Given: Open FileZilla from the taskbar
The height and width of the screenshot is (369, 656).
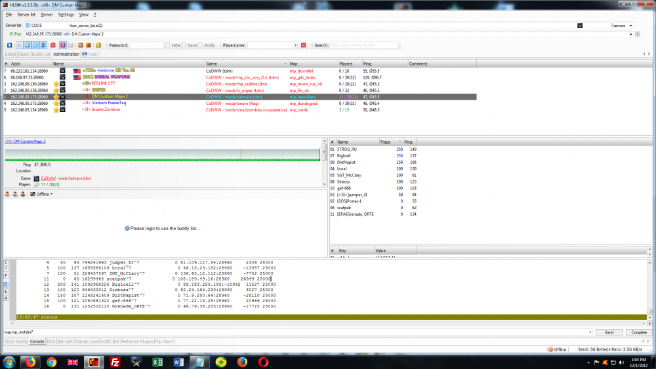Looking at the screenshot, I should tap(115, 361).
